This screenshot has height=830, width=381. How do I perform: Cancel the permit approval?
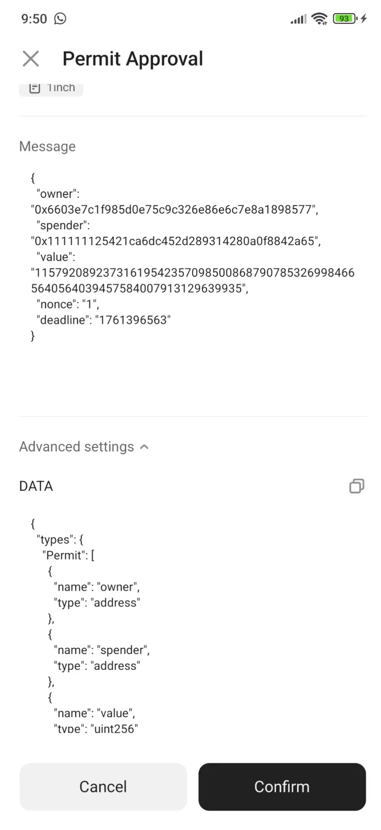103,787
